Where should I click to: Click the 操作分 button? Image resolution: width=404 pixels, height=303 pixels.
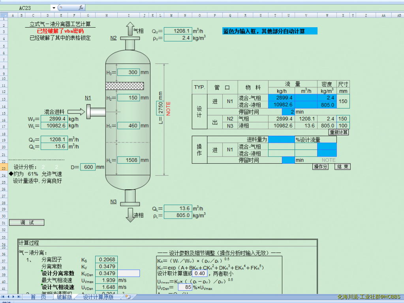321,167
